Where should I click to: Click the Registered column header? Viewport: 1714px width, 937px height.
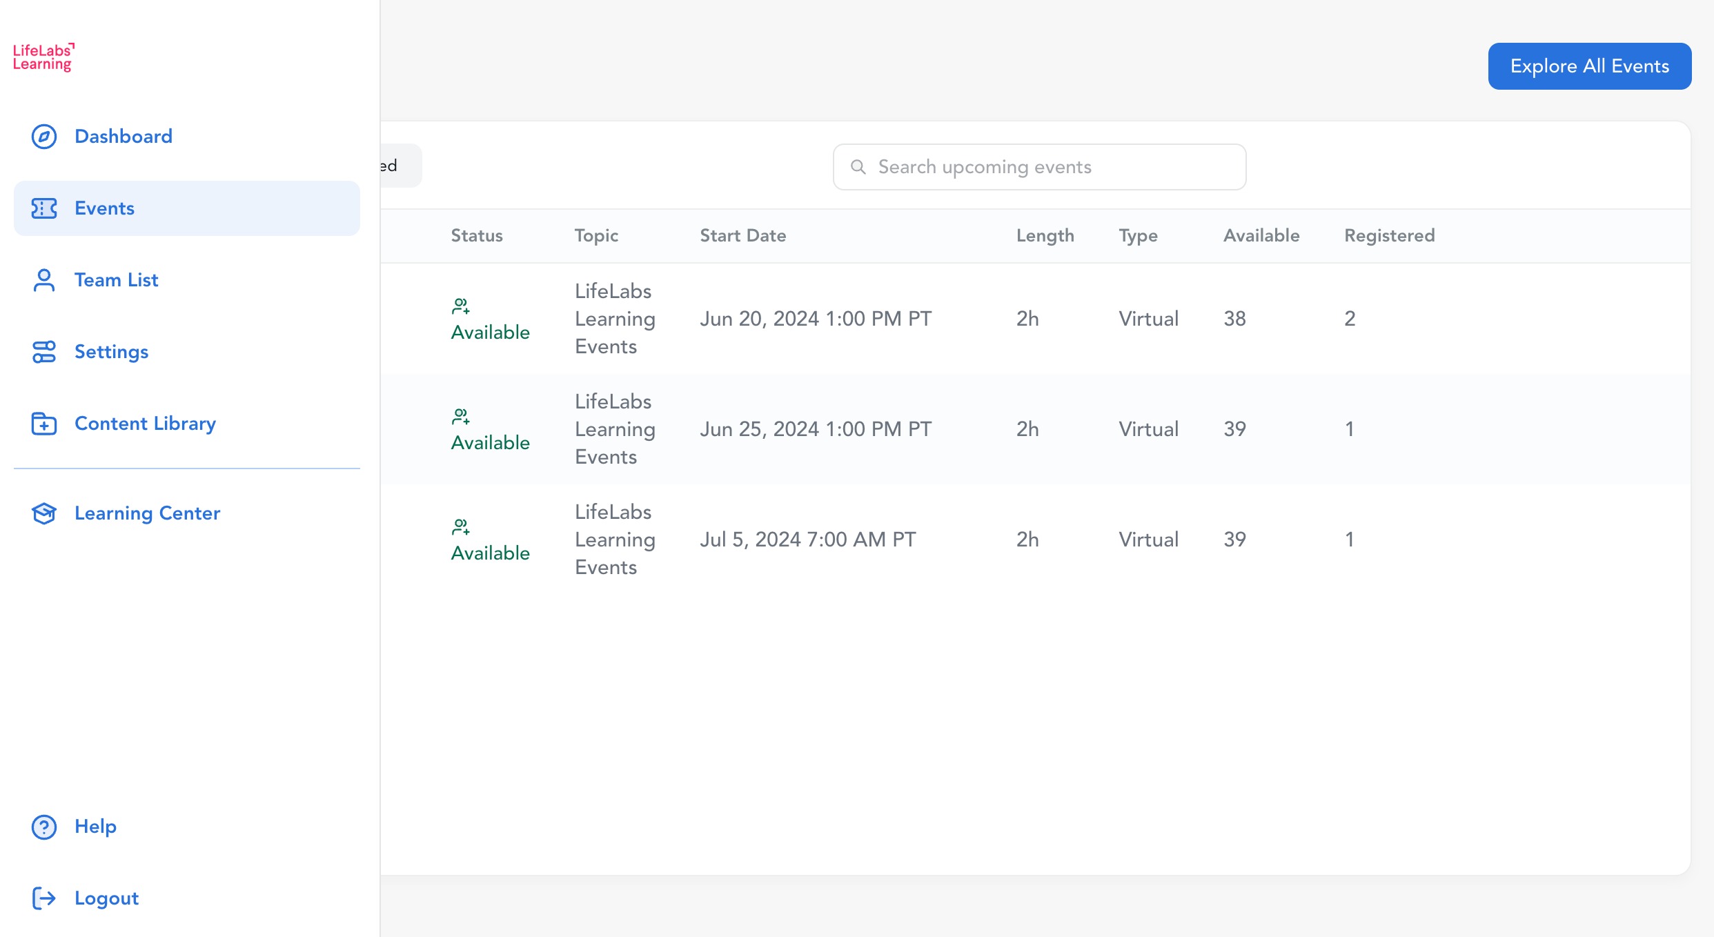tap(1390, 236)
